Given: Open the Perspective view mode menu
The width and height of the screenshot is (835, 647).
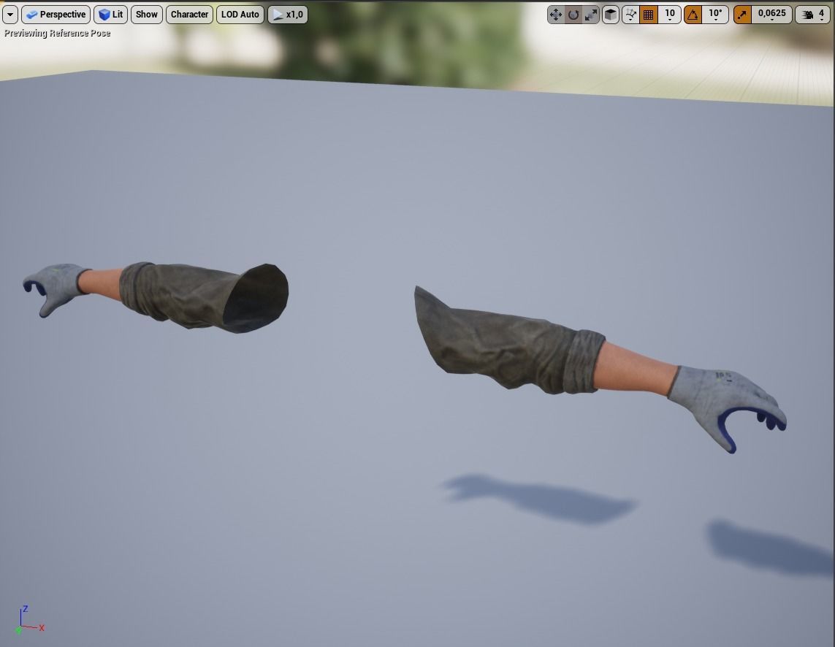Looking at the screenshot, I should (x=56, y=15).
